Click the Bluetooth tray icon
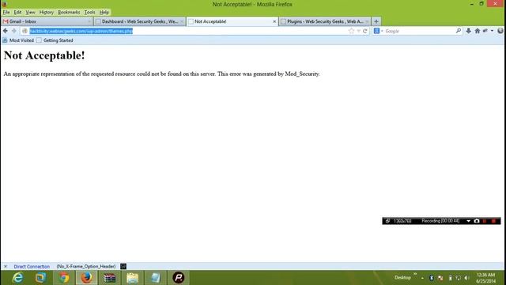 pyautogui.click(x=432, y=278)
